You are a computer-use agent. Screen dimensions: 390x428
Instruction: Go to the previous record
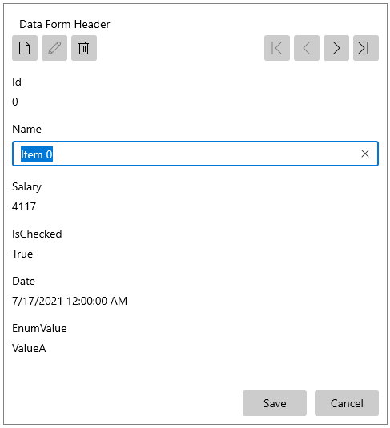(x=307, y=48)
